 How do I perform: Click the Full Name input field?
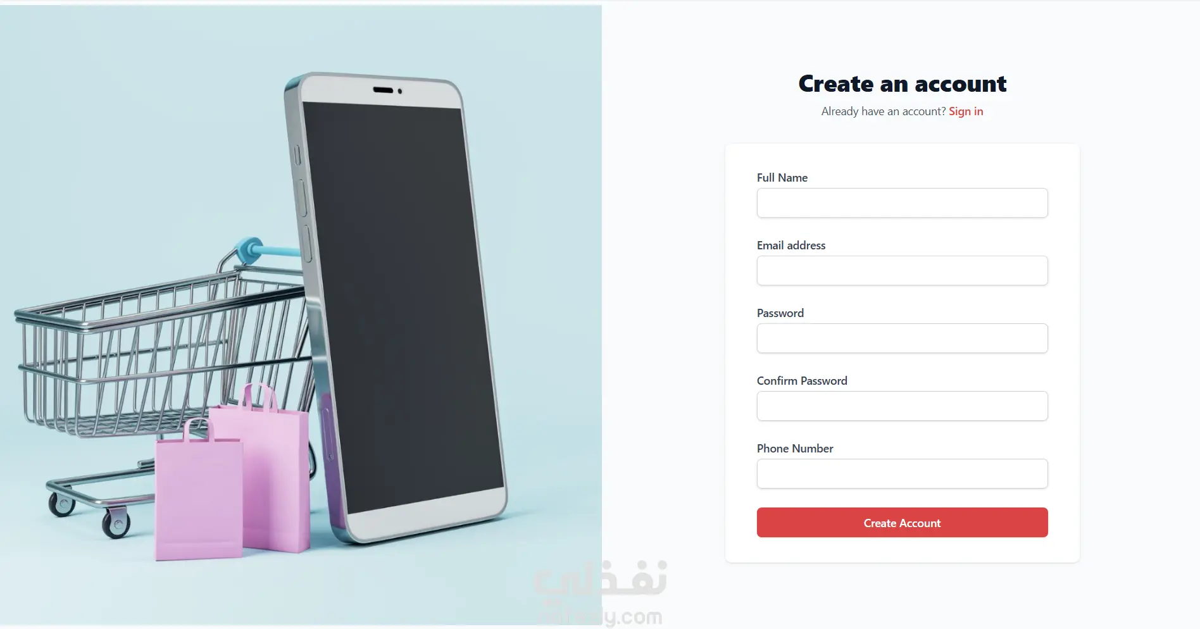pos(902,203)
